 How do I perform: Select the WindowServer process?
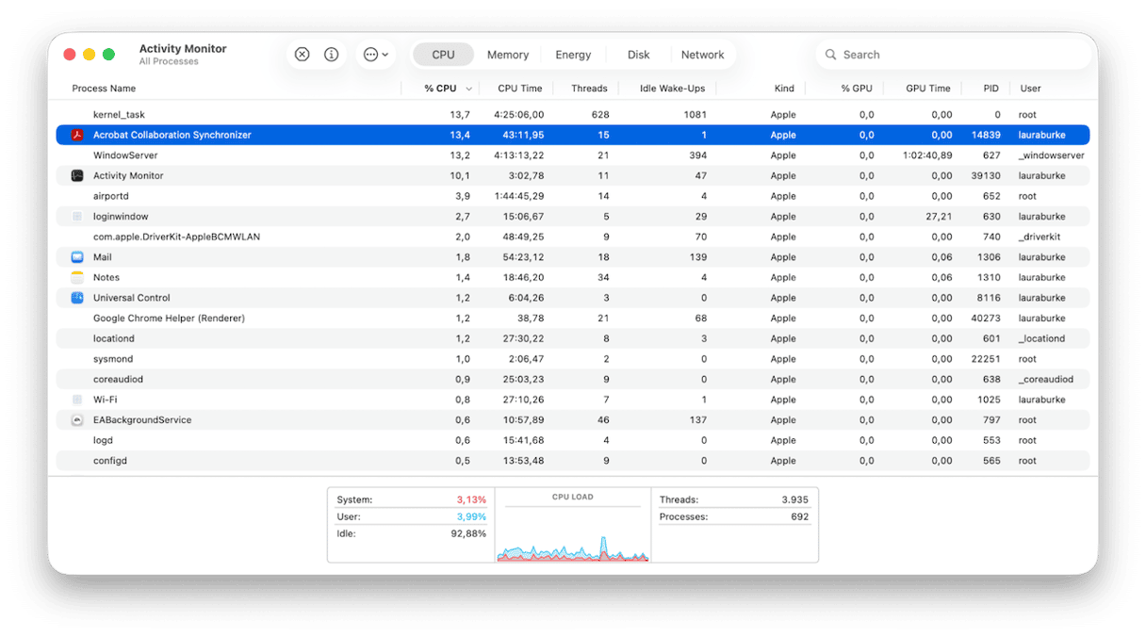coord(573,155)
